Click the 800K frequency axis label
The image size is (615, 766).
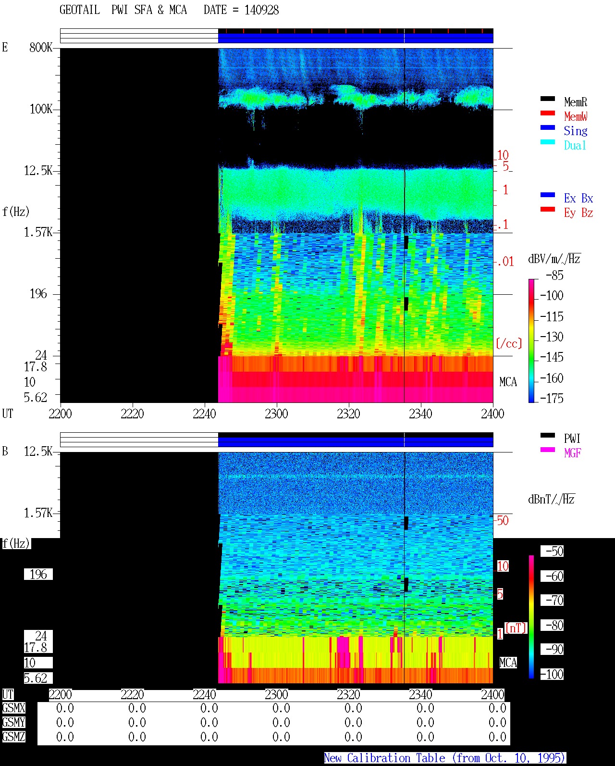(41, 47)
